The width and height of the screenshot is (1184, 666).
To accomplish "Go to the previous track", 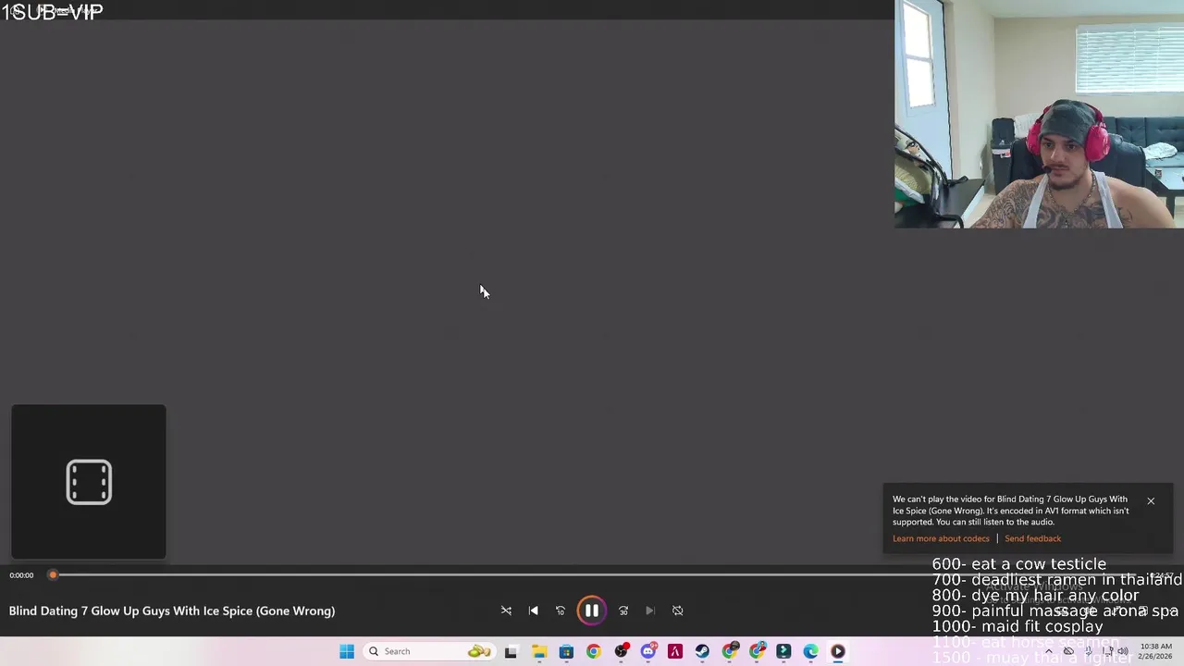I will 533,610.
